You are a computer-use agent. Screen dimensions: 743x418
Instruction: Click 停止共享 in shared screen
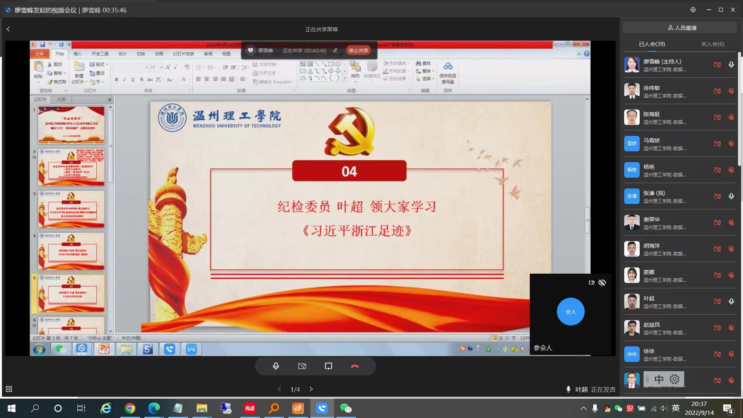(358, 50)
